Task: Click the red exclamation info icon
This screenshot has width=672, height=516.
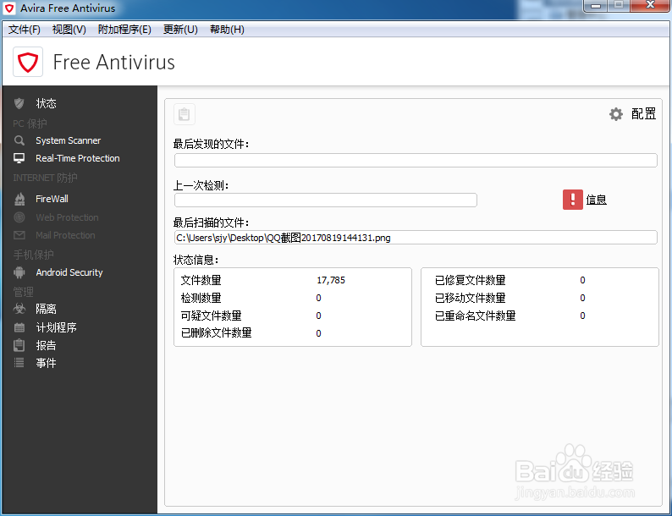Action: point(573,200)
